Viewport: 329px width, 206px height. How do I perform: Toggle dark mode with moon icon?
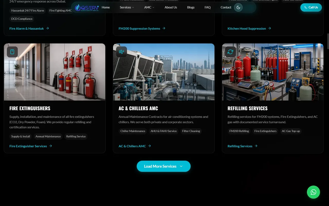click(238, 7)
